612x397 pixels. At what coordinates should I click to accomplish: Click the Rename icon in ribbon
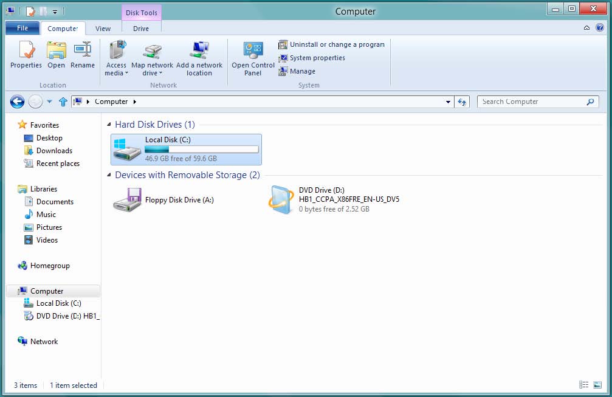pos(82,50)
